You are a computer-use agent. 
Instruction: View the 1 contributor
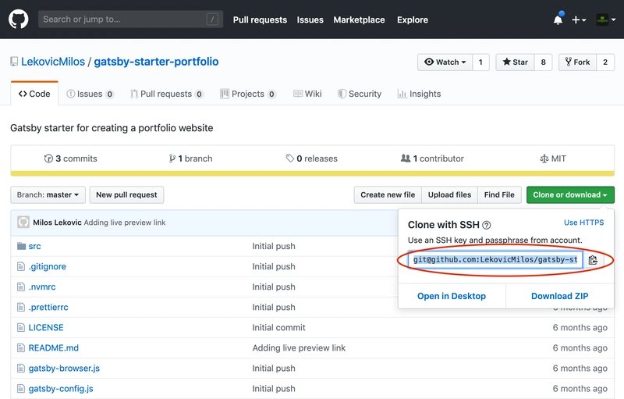tap(432, 159)
